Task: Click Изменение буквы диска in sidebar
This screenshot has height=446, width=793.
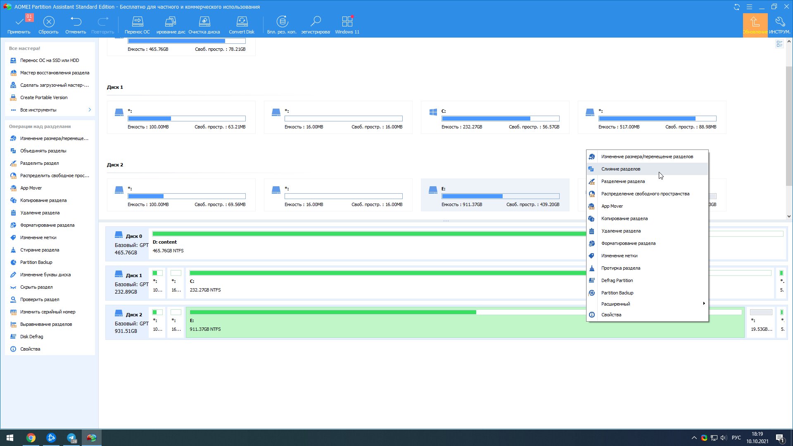Action: pyautogui.click(x=45, y=275)
